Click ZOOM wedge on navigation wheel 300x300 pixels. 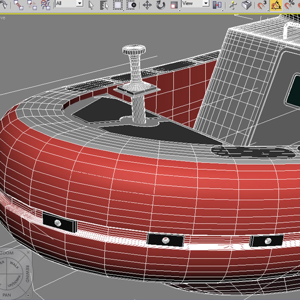click(7, 253)
